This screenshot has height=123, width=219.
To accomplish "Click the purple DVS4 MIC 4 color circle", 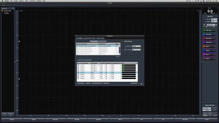I will 204,42.
